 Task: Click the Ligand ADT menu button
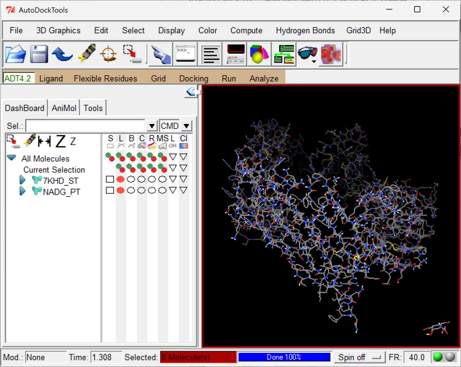51,79
